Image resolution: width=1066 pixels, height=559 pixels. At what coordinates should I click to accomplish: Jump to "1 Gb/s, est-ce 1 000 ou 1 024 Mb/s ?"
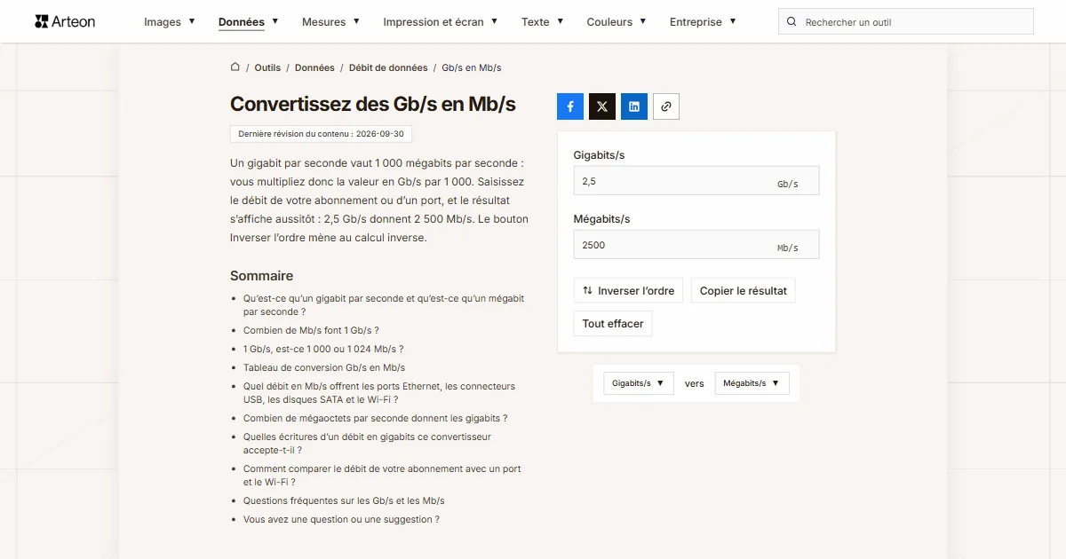(323, 349)
